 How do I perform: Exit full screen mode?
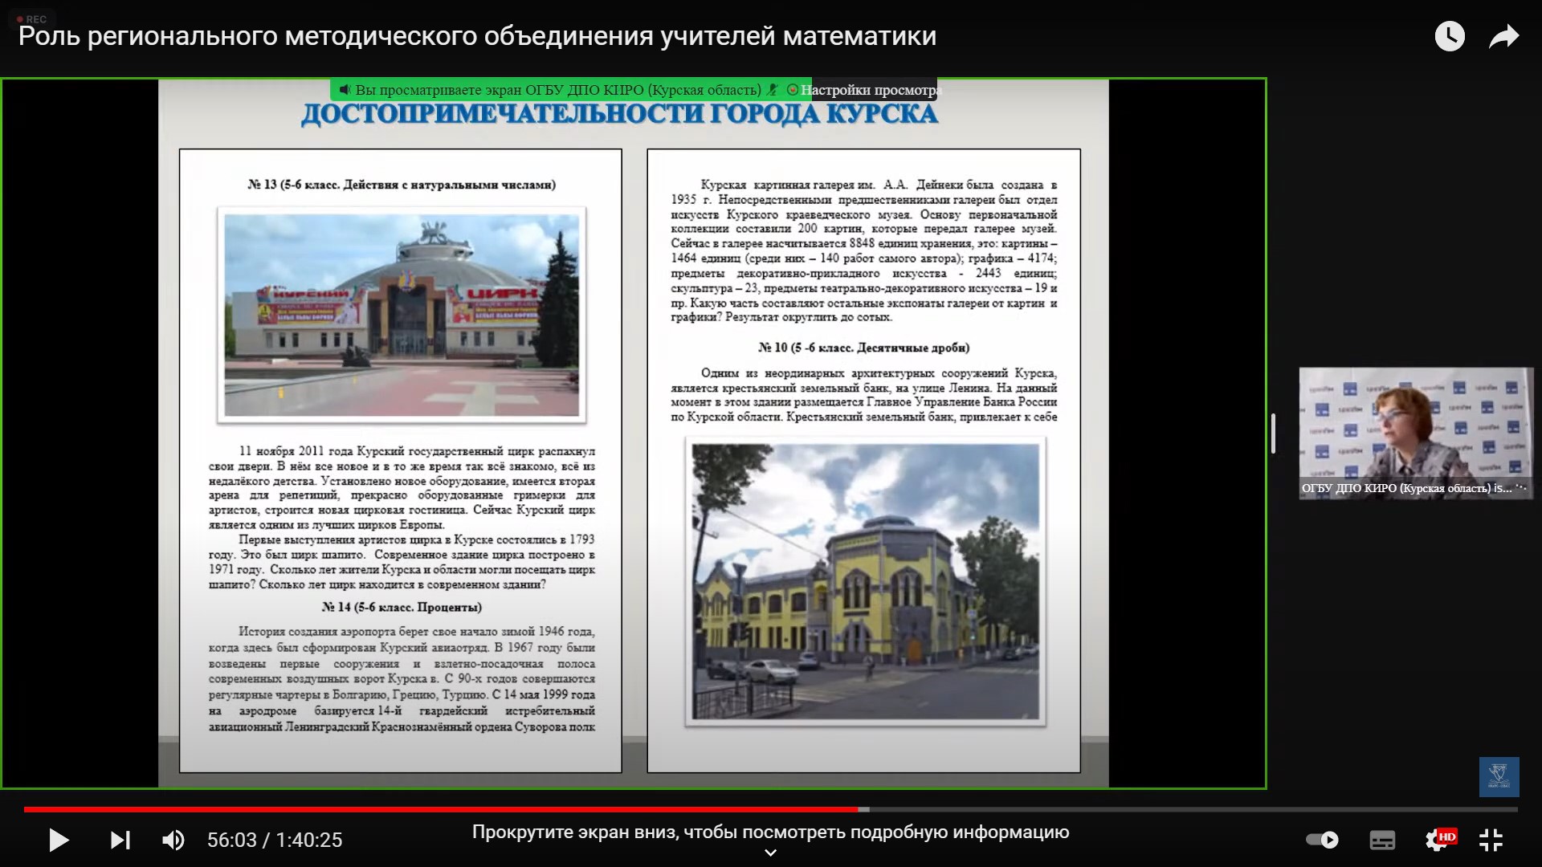[x=1491, y=840]
